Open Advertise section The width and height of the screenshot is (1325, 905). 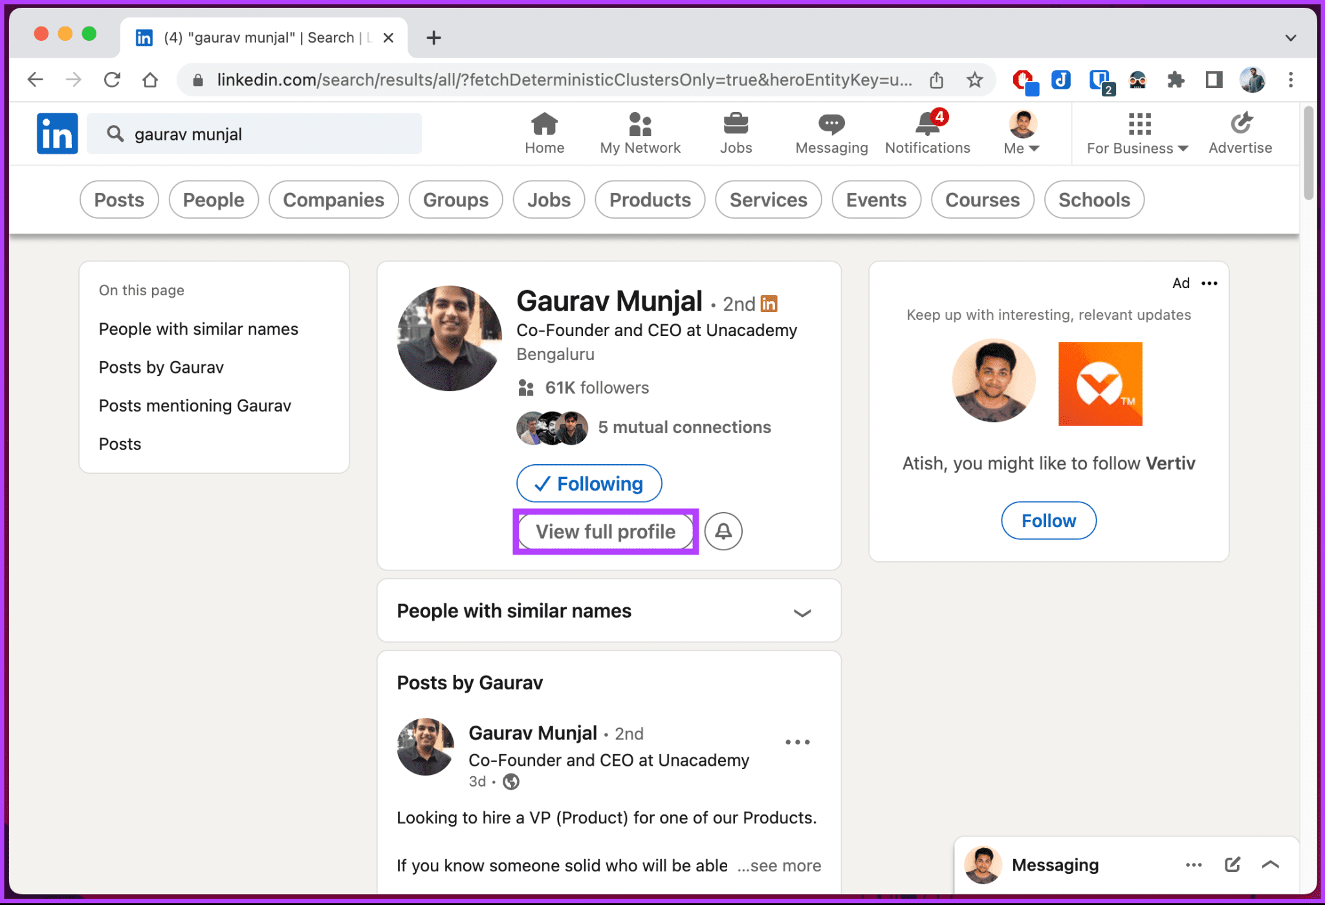click(x=1240, y=132)
